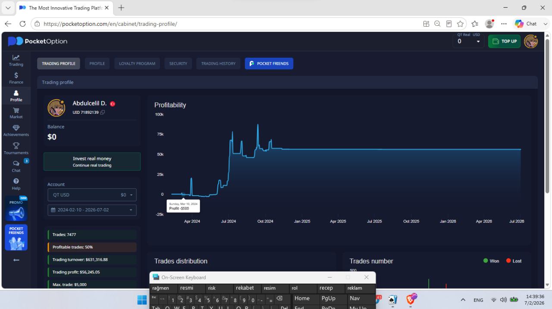Click the Trading profit: $56,245.05 stat

(92, 272)
